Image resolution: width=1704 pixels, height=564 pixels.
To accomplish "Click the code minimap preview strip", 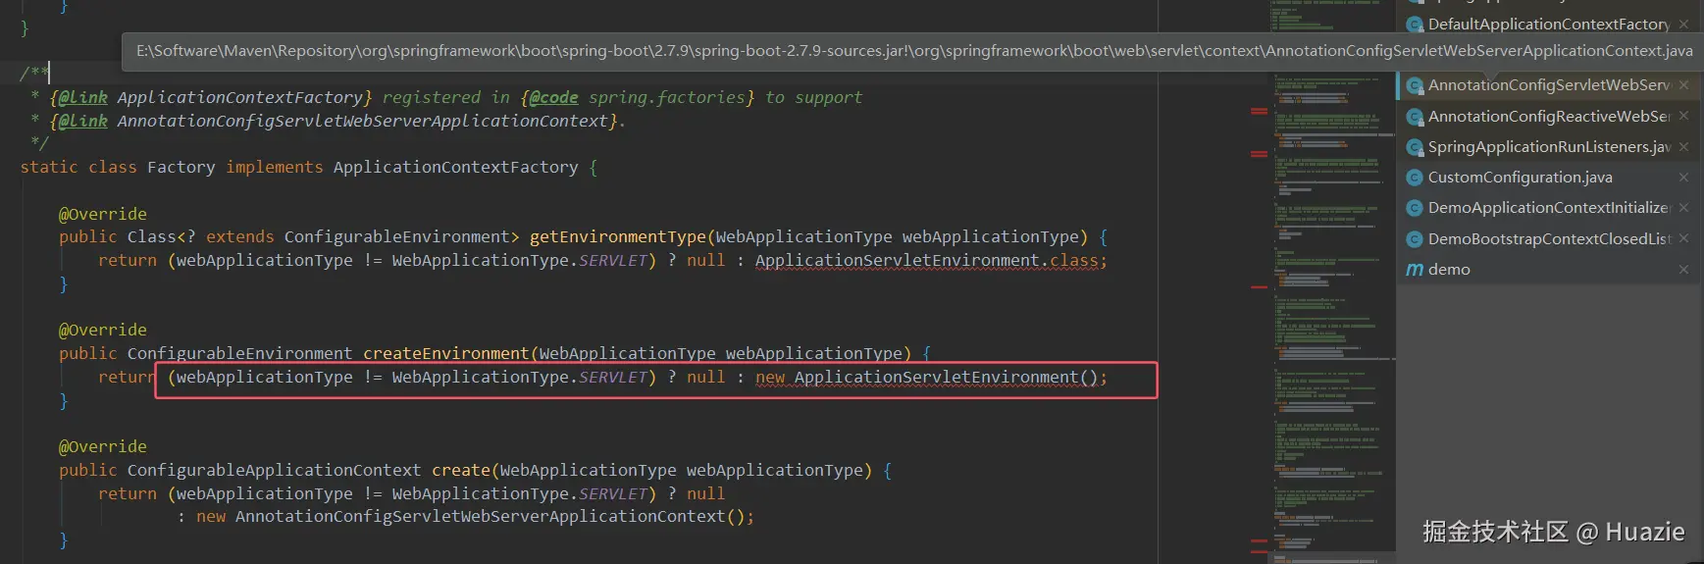I will [x=1334, y=282].
